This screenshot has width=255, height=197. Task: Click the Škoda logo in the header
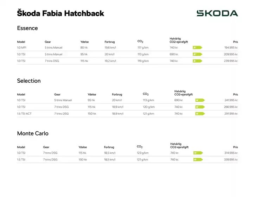point(217,13)
